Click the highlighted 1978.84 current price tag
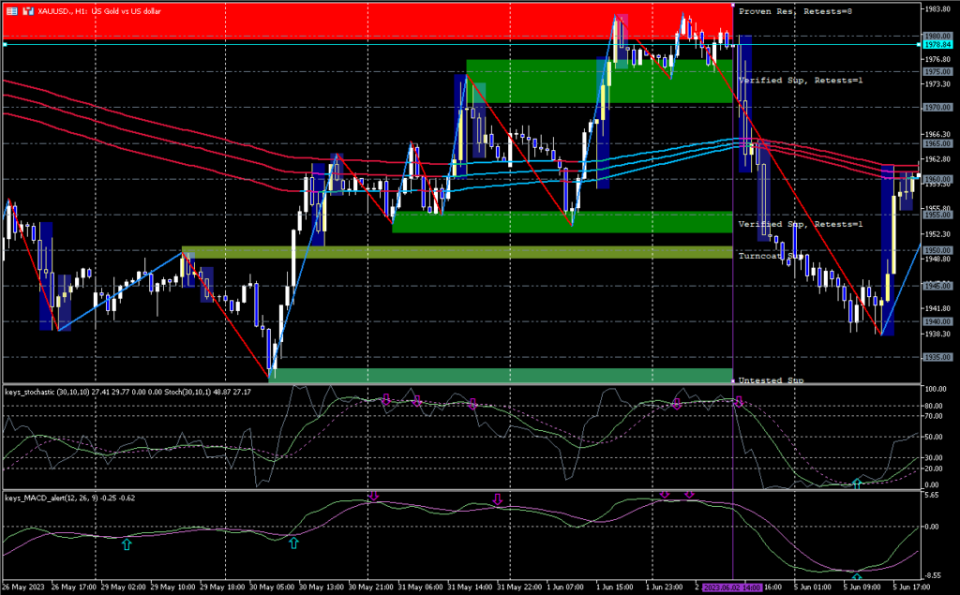The width and height of the screenshot is (960, 595). (x=937, y=44)
